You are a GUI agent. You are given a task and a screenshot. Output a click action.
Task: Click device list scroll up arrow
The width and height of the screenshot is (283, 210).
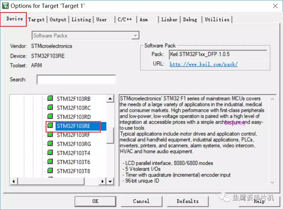110,99
